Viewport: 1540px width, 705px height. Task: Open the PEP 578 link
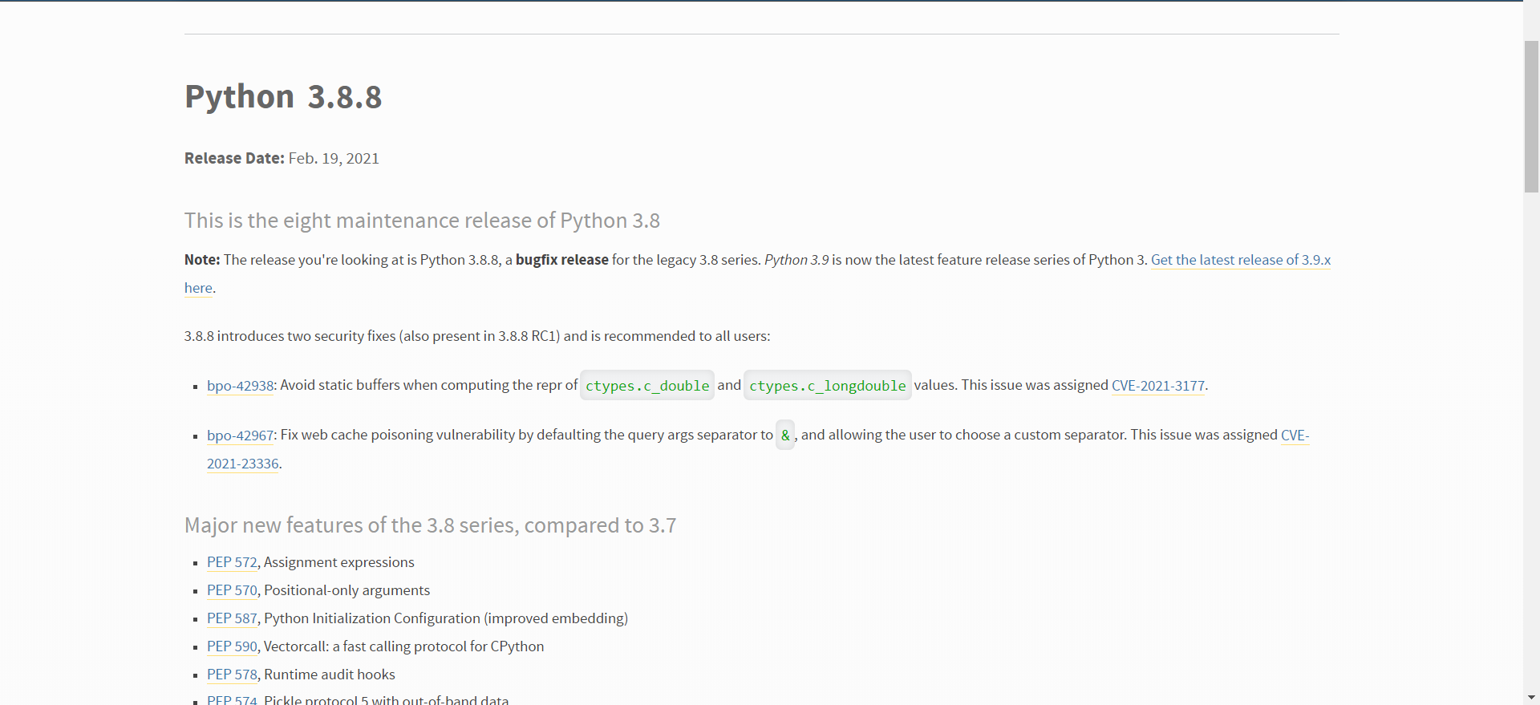(x=232, y=675)
